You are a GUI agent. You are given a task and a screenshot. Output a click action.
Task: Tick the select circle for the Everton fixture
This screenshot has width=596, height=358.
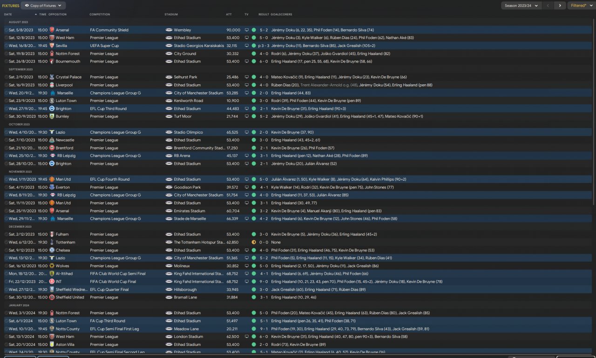pyautogui.click(x=7, y=187)
